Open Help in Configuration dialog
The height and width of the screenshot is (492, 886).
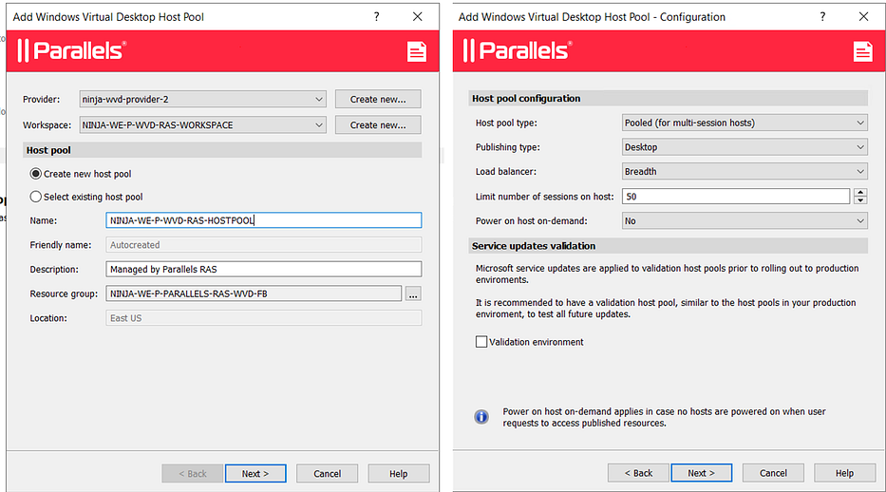[845, 473]
